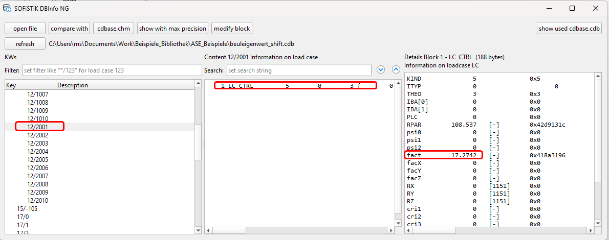Click the search-up arrow icon
Screen dimensions: 609x240
[396, 69]
